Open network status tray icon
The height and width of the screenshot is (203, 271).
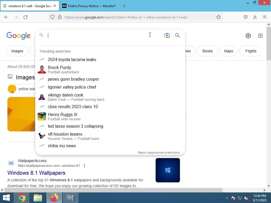[240, 198]
